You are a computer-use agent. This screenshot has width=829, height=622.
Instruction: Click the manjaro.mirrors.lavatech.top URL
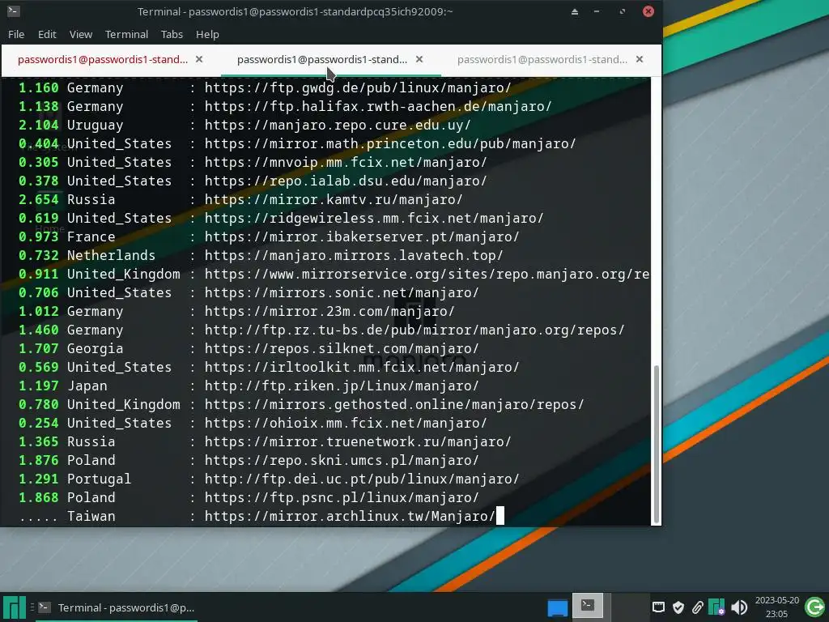[x=354, y=255]
